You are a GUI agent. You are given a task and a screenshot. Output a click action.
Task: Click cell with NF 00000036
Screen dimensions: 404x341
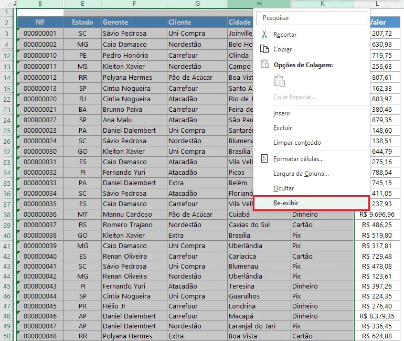tap(40, 214)
